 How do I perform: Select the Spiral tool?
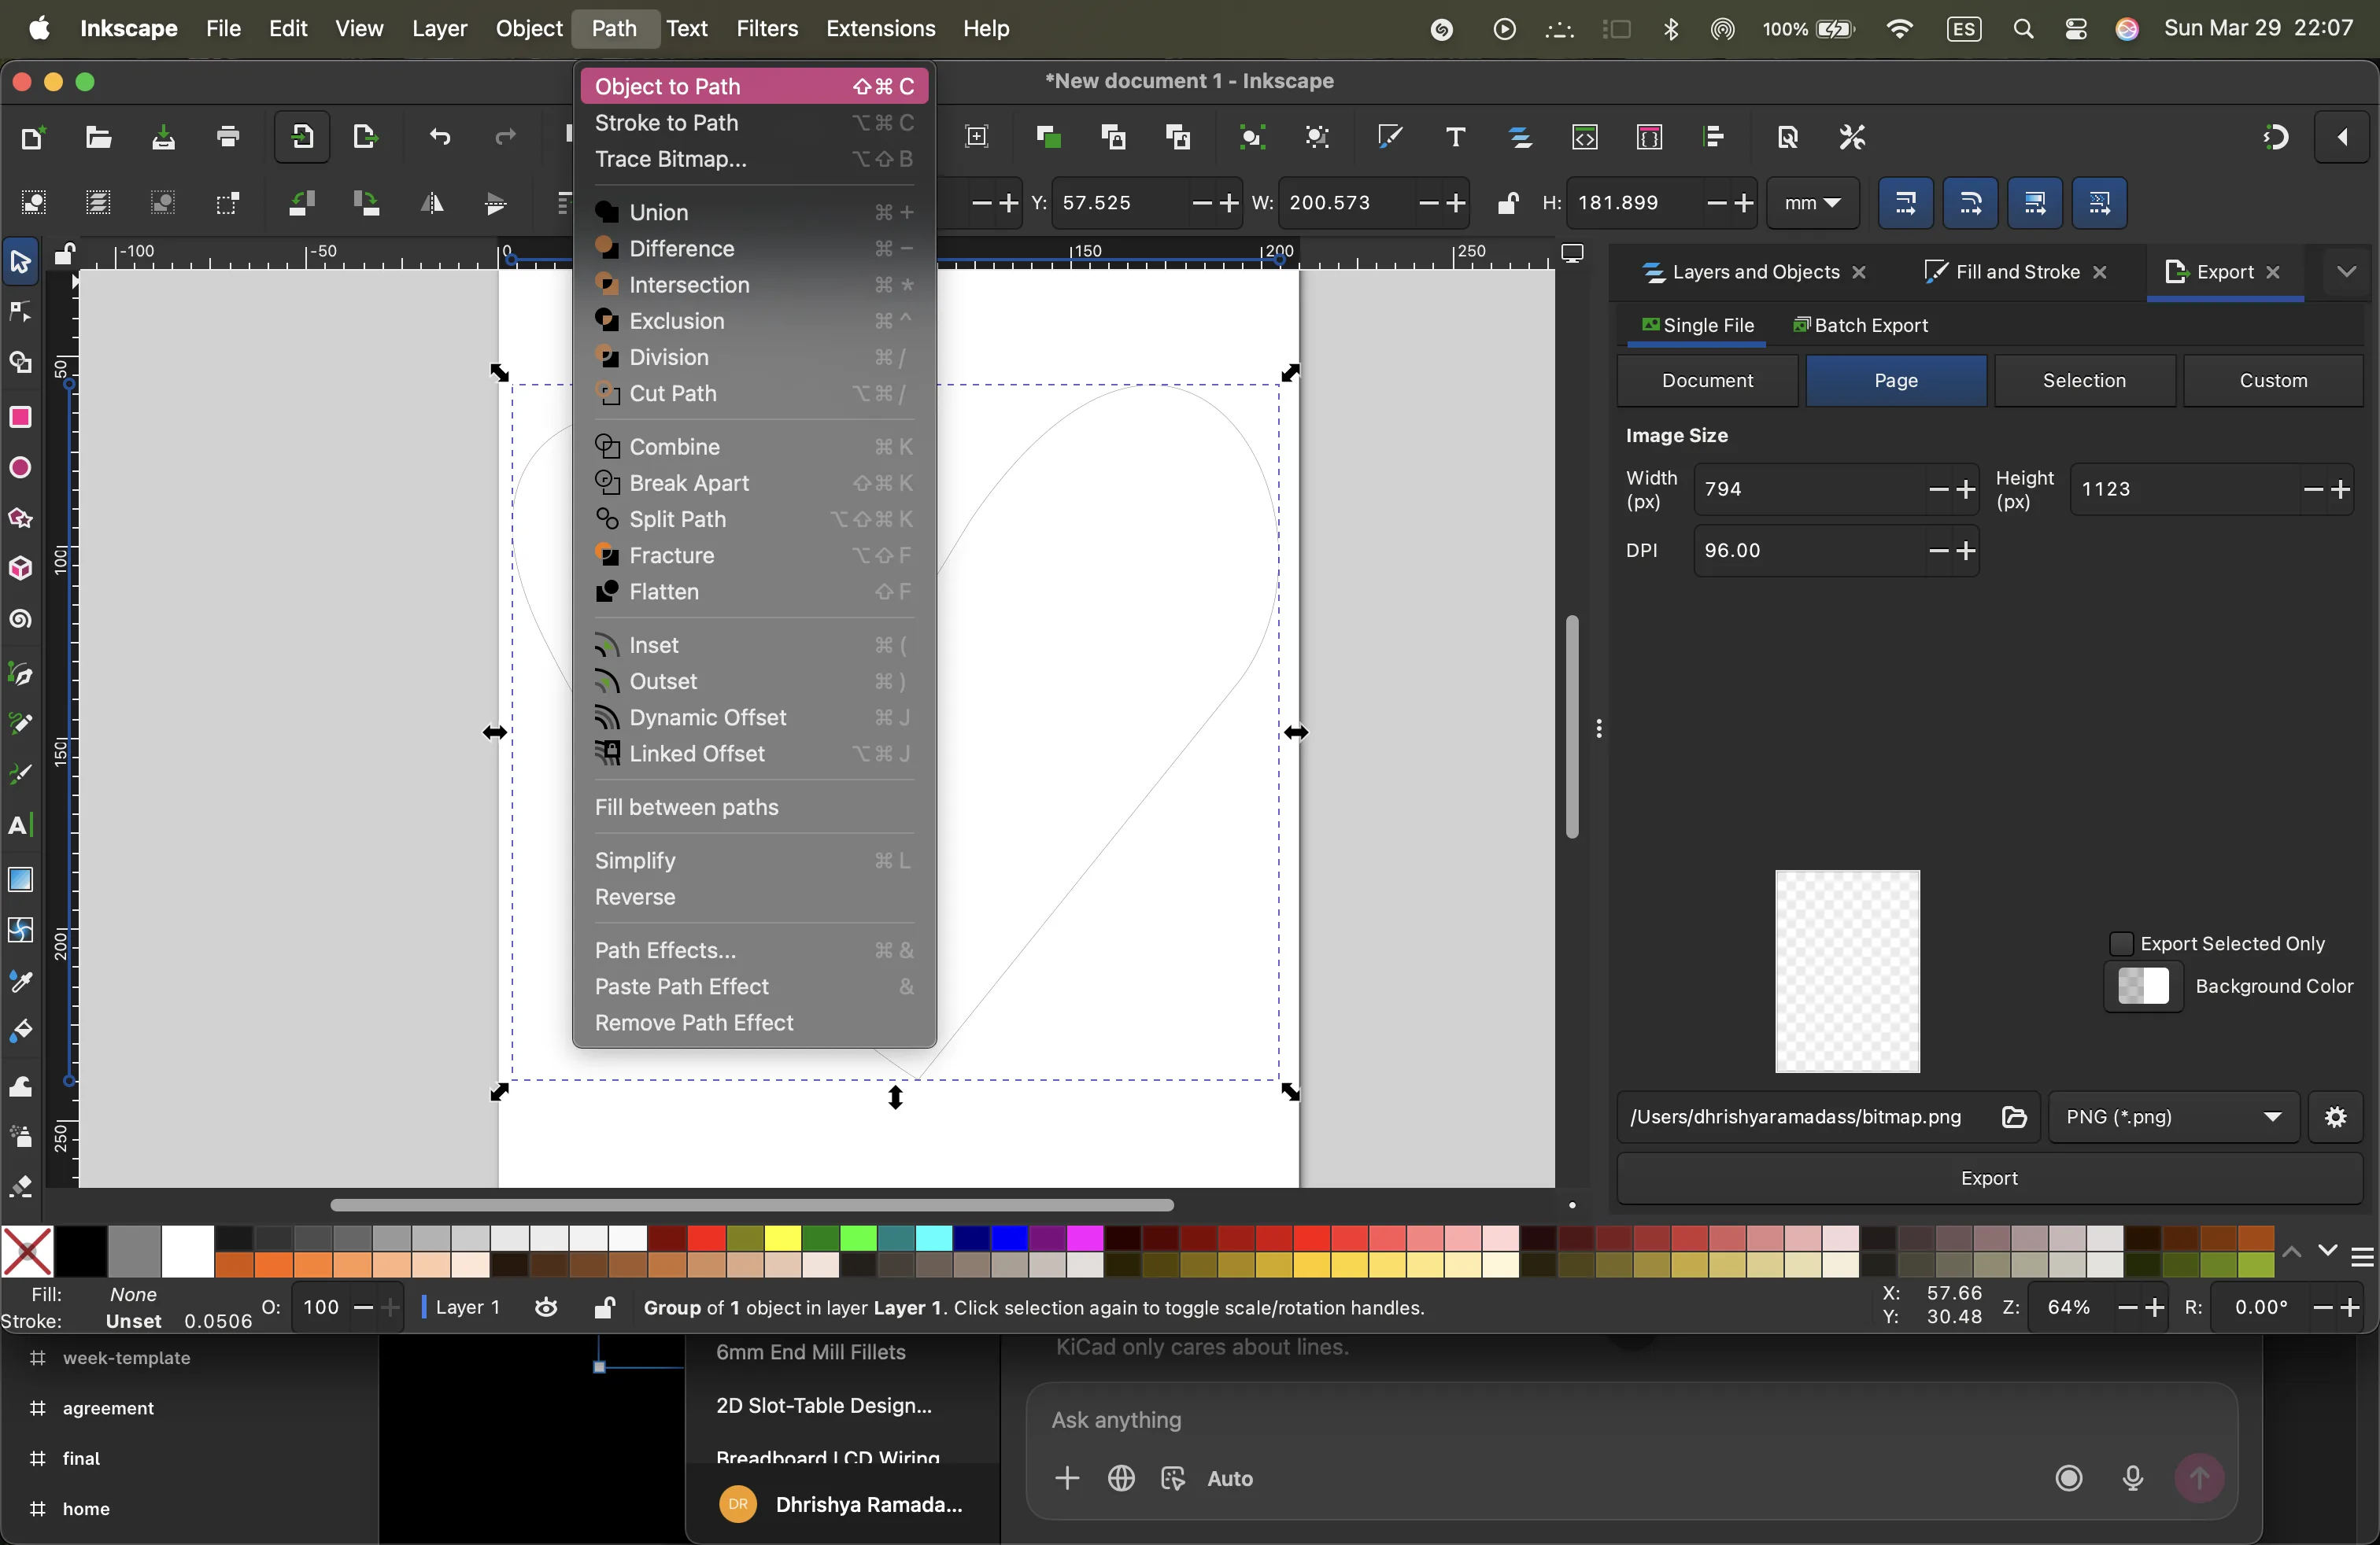(x=20, y=620)
